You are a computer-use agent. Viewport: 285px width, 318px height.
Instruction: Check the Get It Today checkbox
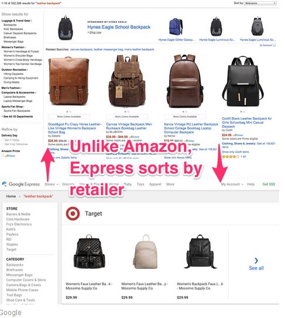click(x=3, y=140)
